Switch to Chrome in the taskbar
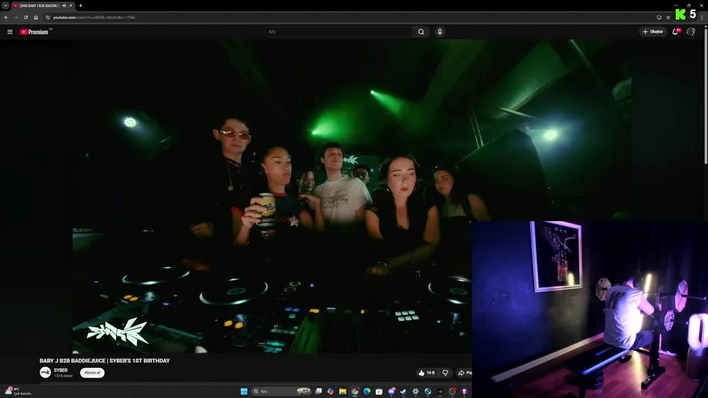Screen dimensions: 708x398 click(355, 391)
